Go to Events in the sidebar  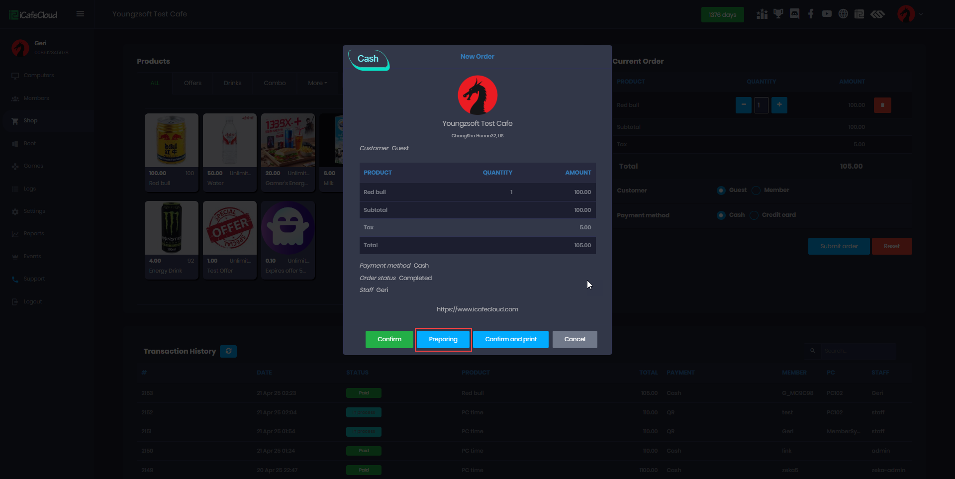32,257
